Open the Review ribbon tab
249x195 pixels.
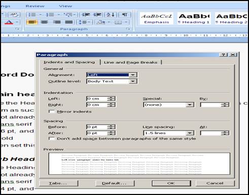35,6
